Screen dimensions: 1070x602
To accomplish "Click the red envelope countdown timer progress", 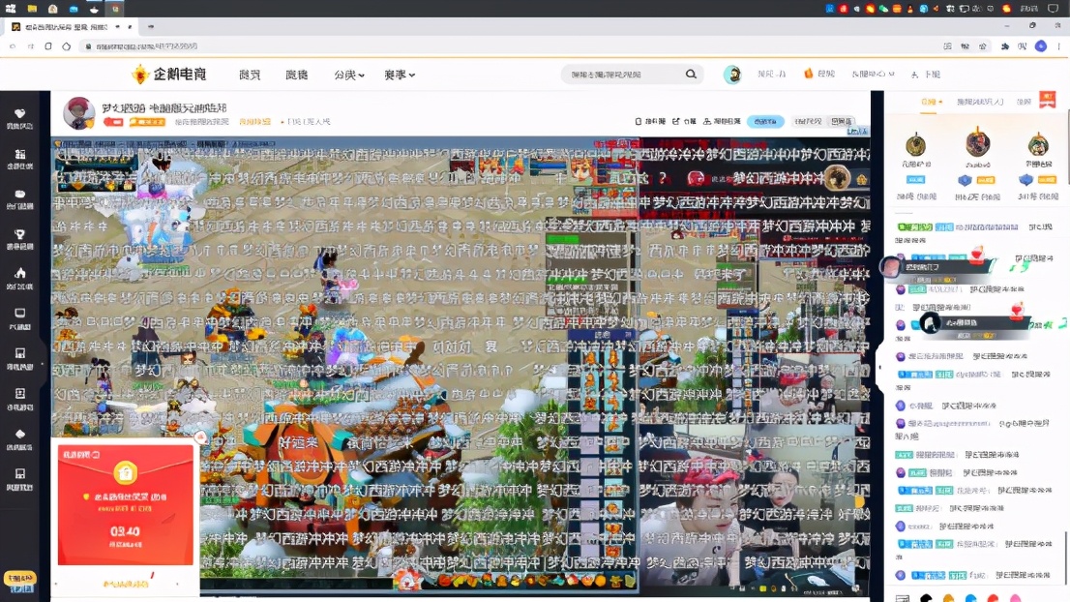I will 124,531.
